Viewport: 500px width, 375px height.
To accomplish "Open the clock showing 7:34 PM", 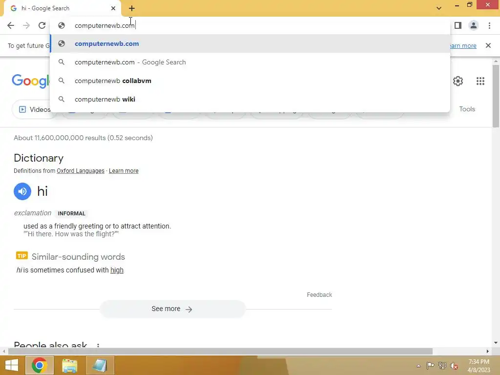I will pos(479,366).
